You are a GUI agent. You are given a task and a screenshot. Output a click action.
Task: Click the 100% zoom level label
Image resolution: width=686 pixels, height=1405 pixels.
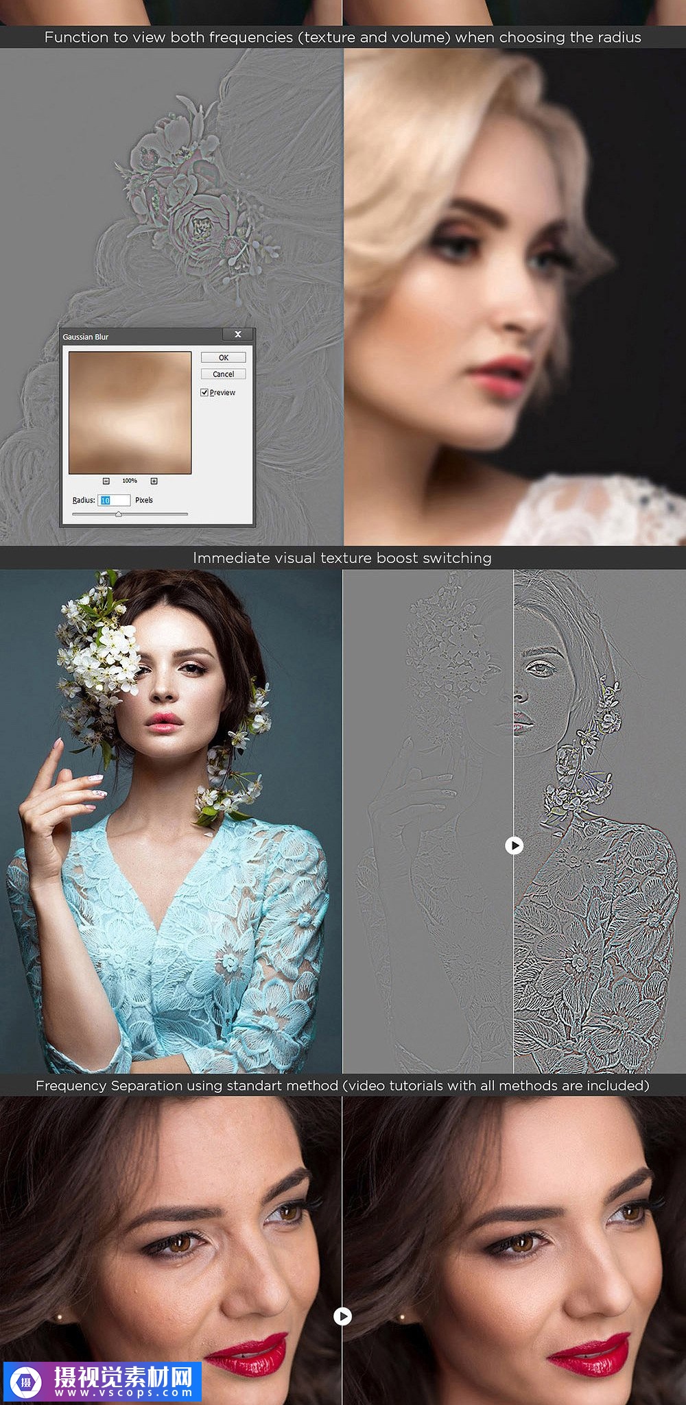pos(130,481)
